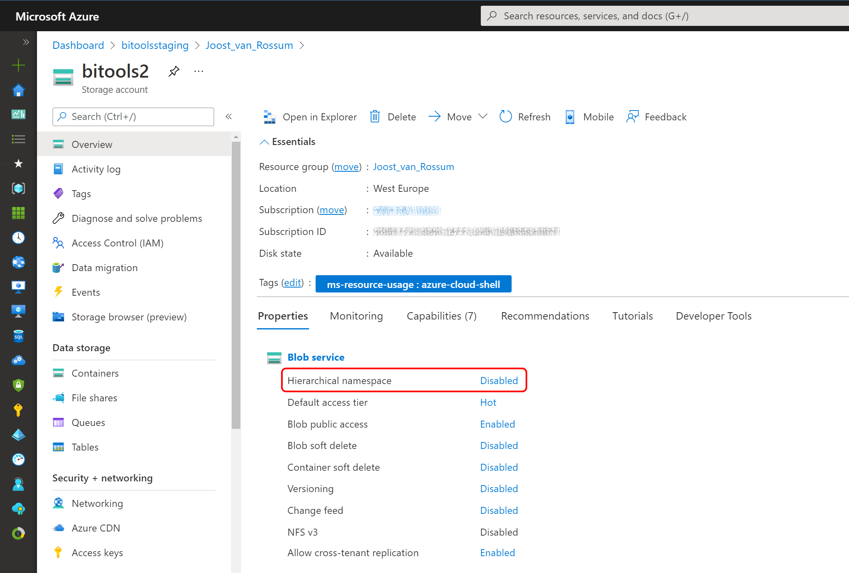
Task: Click Open in Explorer toolbar button
Action: (x=310, y=117)
